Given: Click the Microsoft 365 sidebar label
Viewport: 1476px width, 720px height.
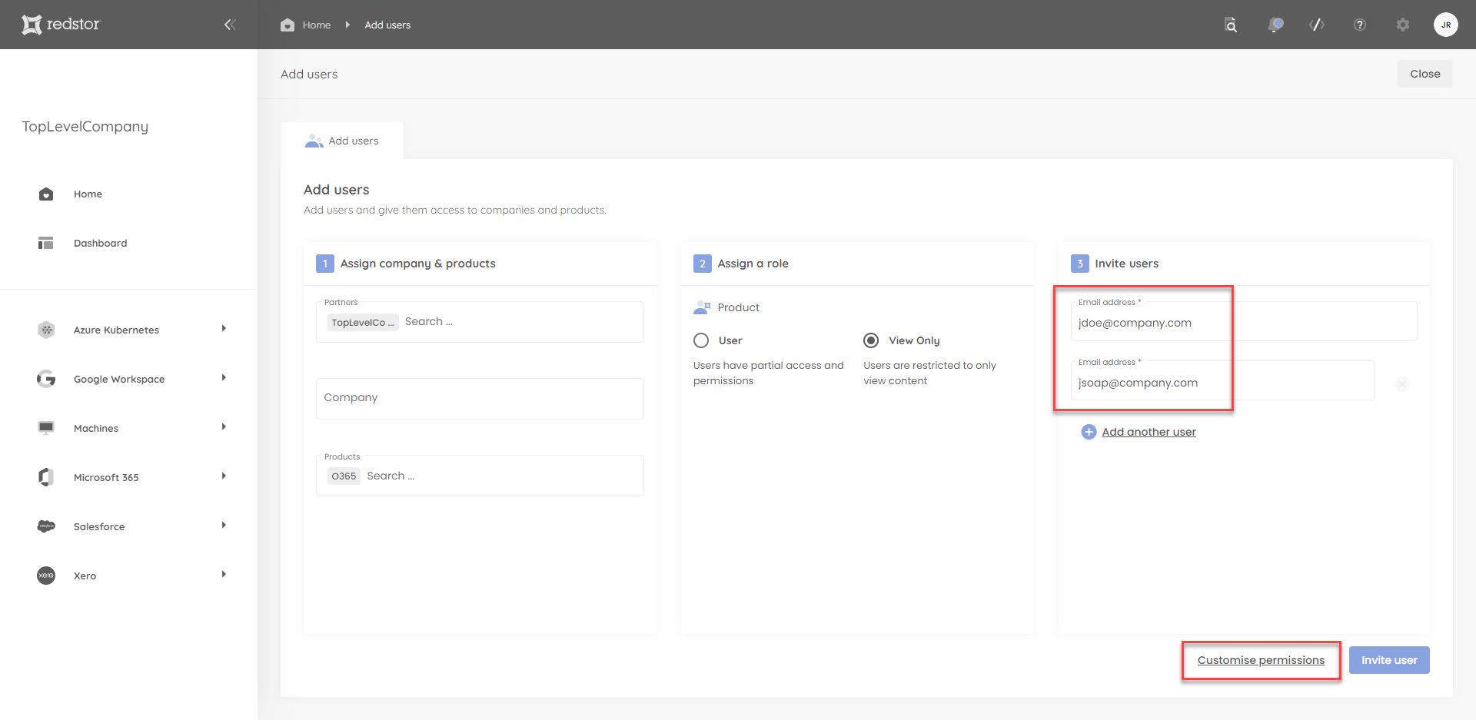Looking at the screenshot, I should [x=106, y=477].
